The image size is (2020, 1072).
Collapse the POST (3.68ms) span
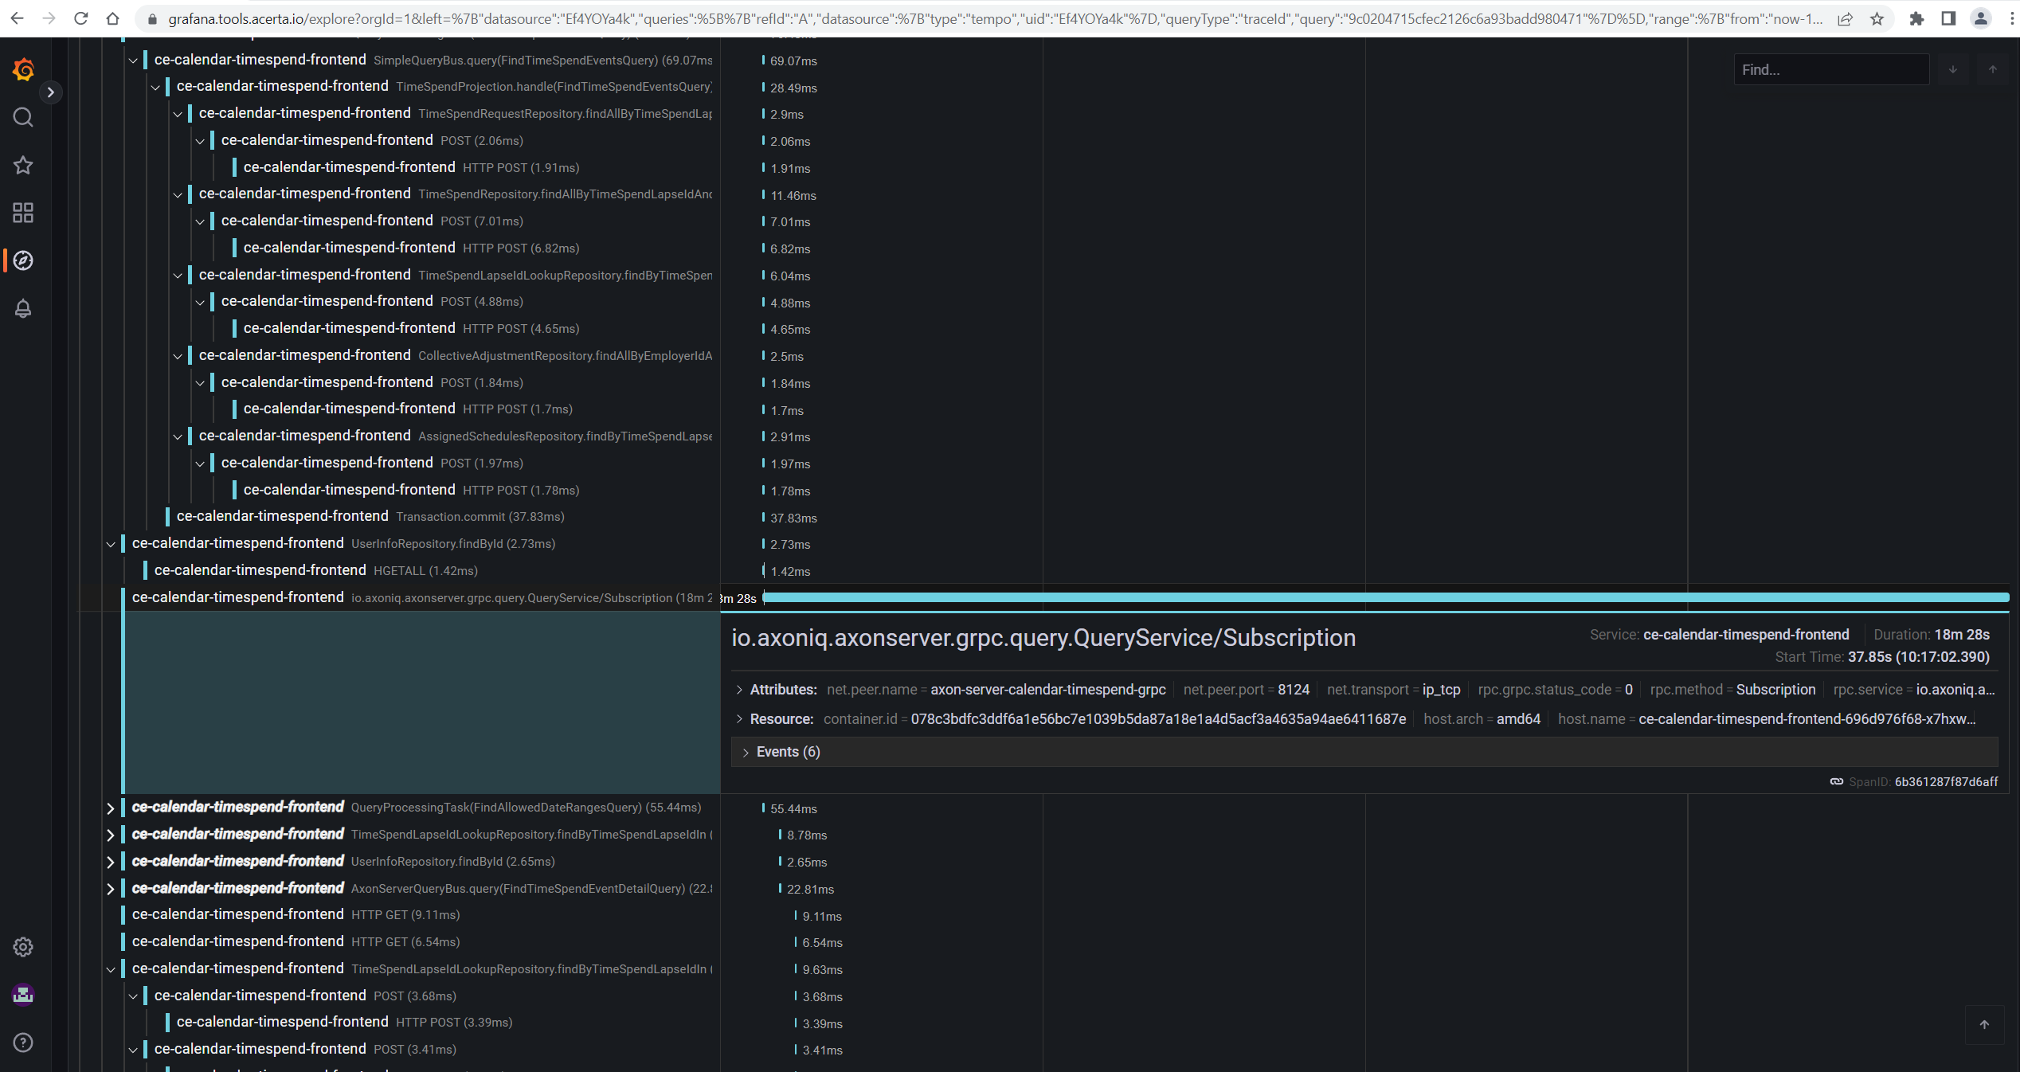point(133,996)
